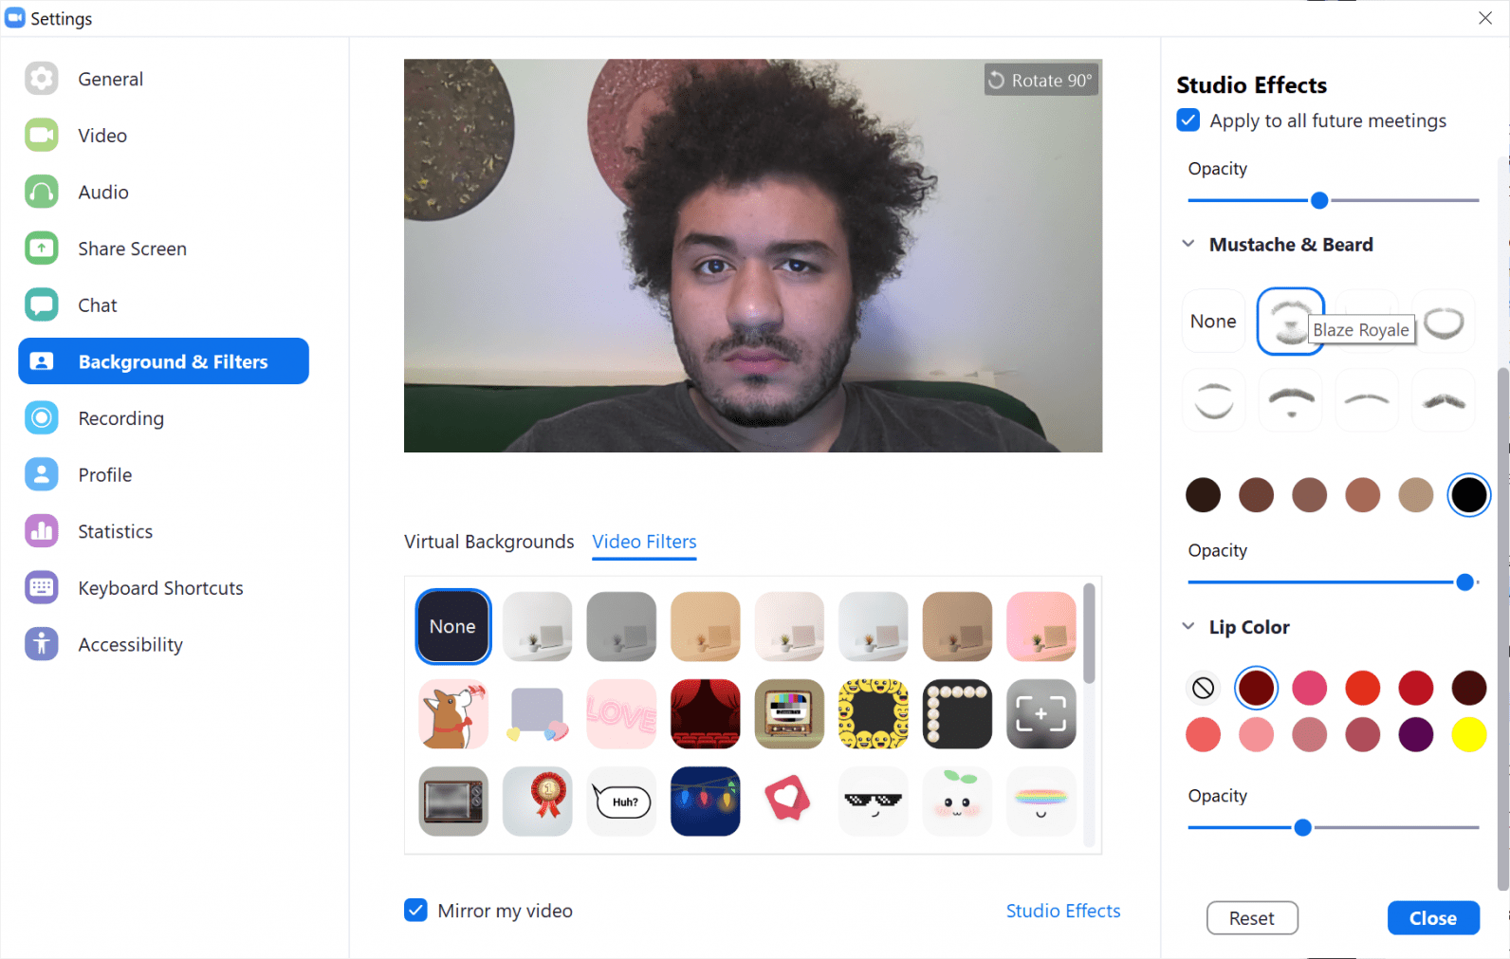
Task: Apply the pixel sunglasses filter
Action: (873, 802)
